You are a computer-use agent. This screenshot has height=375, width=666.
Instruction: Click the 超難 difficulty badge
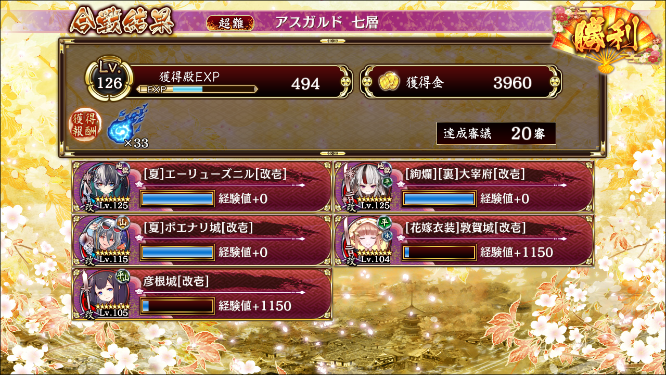tap(230, 23)
